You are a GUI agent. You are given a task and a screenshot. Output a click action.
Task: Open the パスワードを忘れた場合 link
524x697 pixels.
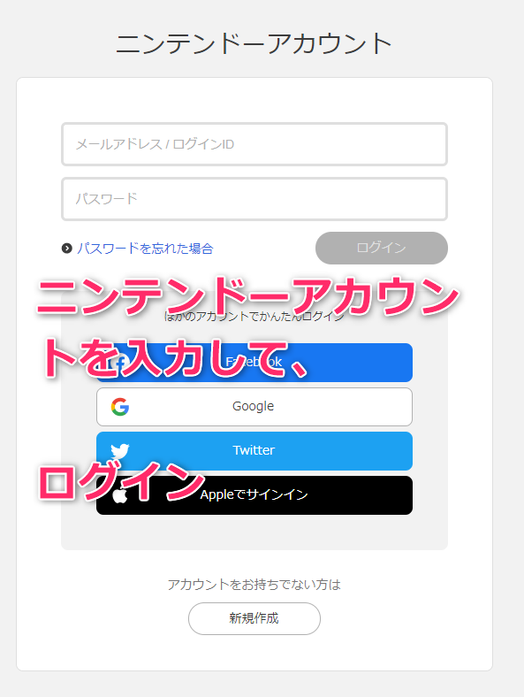(x=145, y=248)
